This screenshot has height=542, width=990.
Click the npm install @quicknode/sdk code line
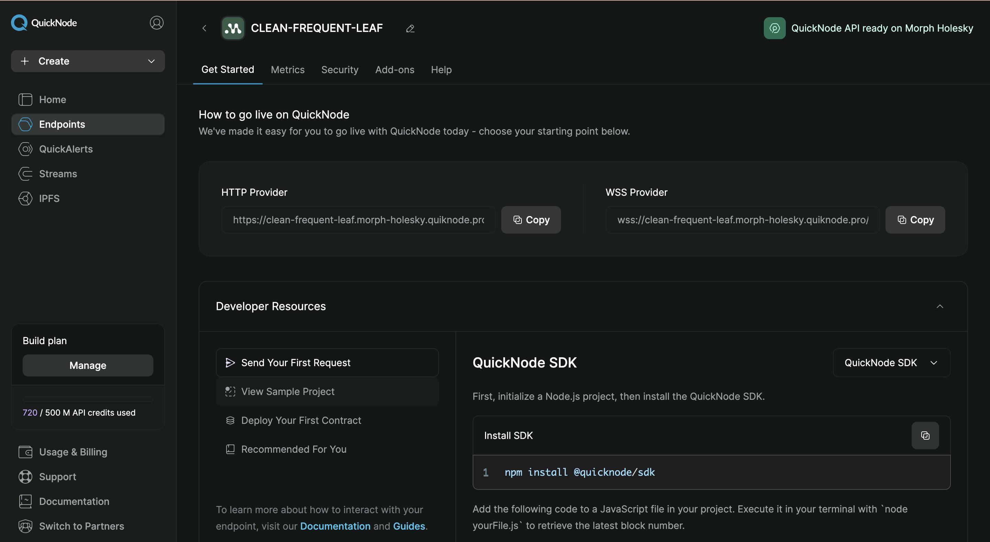click(x=580, y=472)
